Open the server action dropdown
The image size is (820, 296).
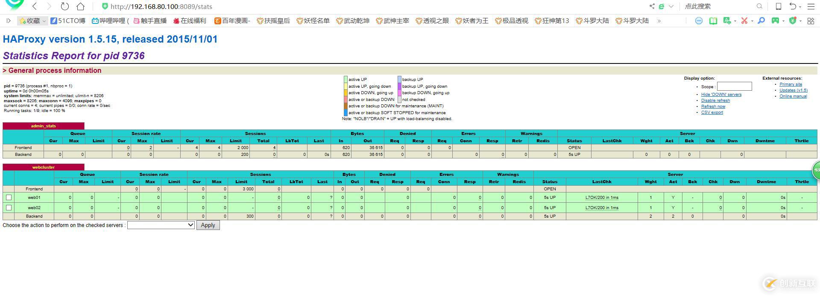click(161, 225)
